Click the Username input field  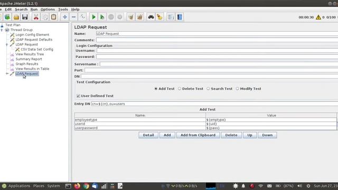pyautogui.click(x=217, y=51)
